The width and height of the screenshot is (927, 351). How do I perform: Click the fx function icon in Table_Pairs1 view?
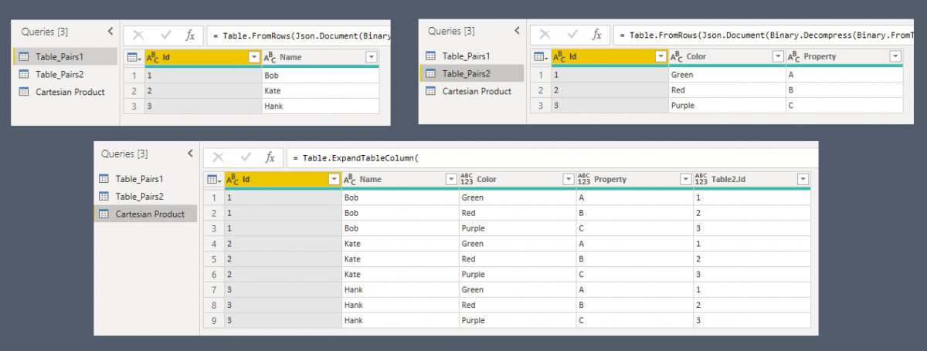click(x=190, y=35)
